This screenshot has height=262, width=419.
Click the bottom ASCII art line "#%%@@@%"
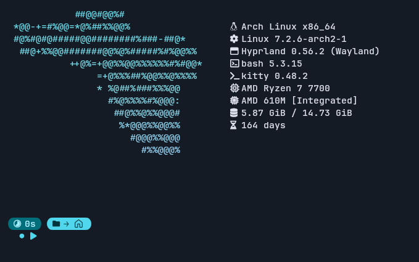click(x=161, y=150)
